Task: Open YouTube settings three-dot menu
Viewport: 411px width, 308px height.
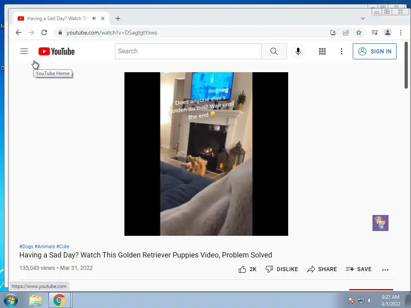Action: click(x=341, y=51)
